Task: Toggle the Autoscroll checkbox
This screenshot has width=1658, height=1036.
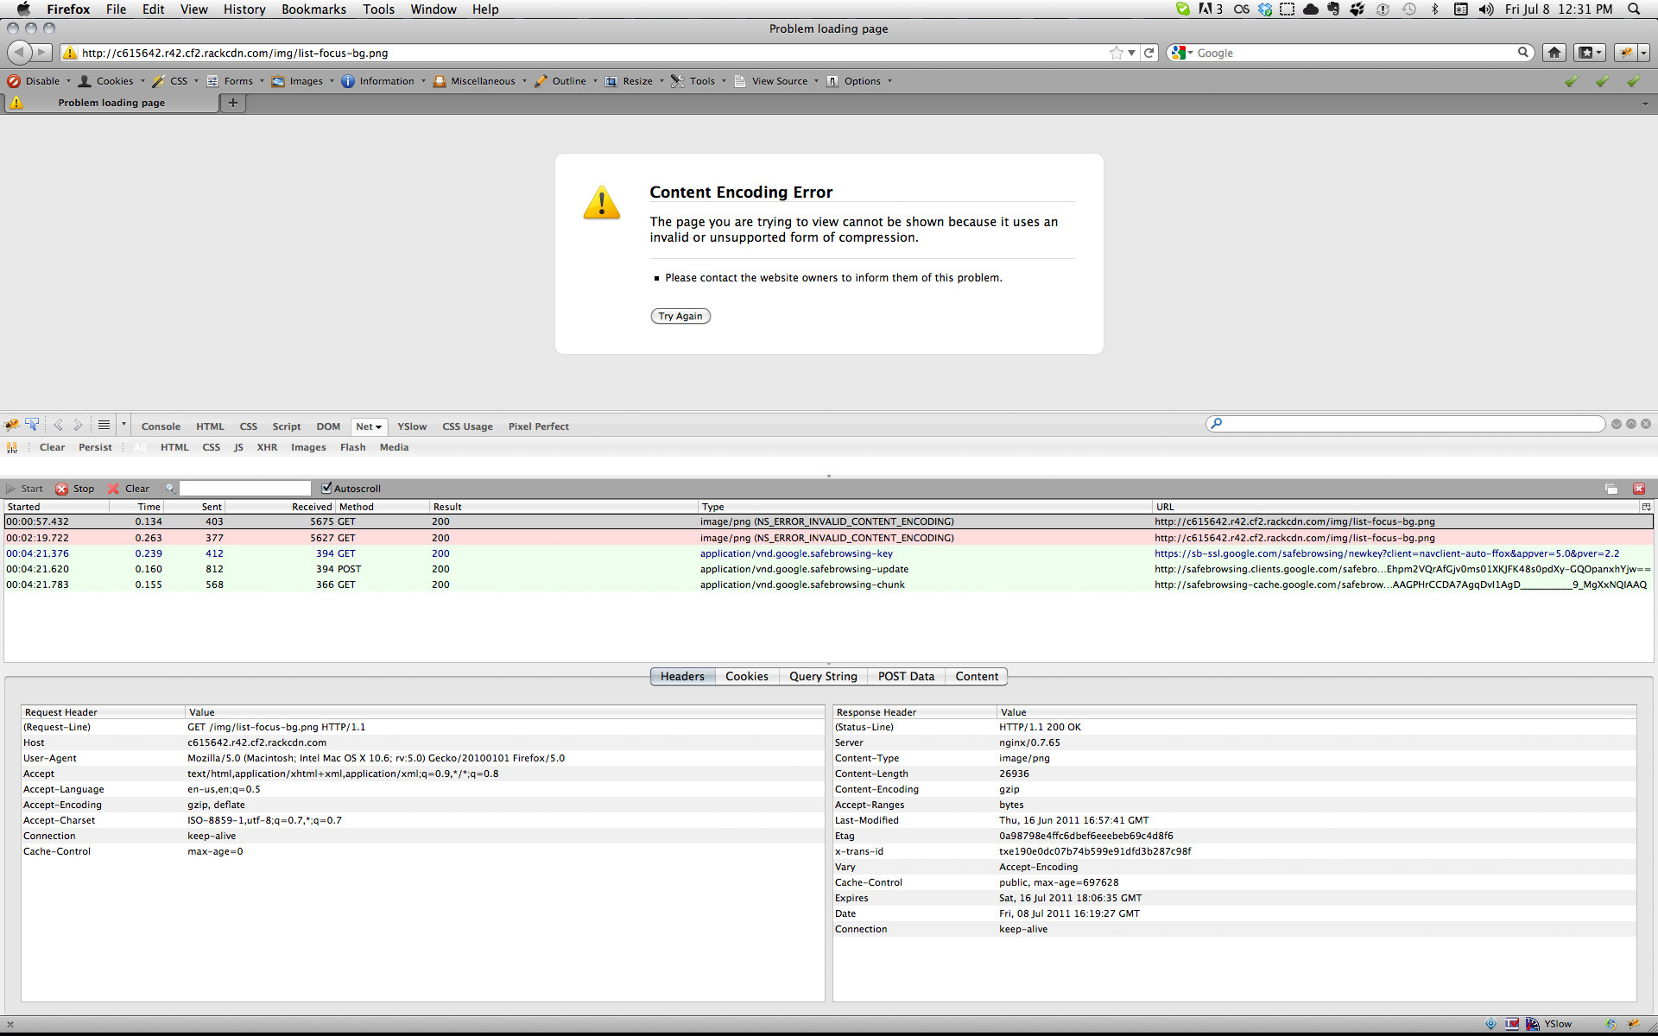Action: [x=327, y=488]
